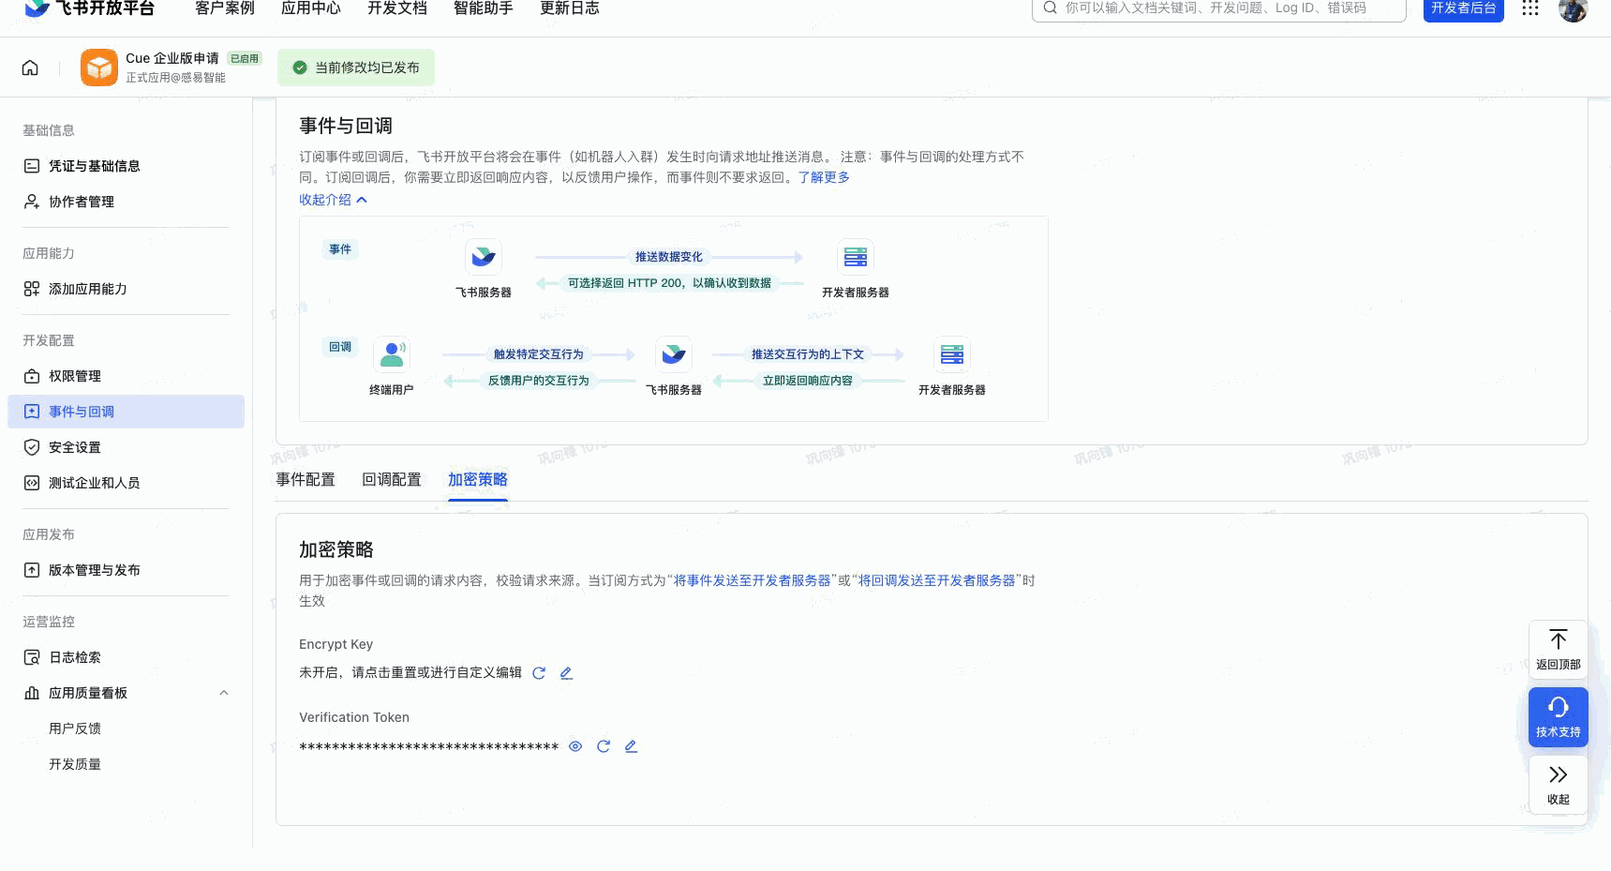Click the 回调 label in diagram
The height and width of the screenshot is (871, 1611).
coord(340,347)
